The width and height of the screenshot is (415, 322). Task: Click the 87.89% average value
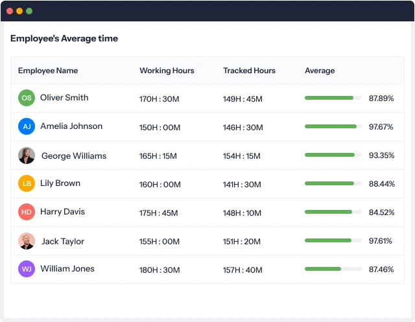tap(381, 98)
